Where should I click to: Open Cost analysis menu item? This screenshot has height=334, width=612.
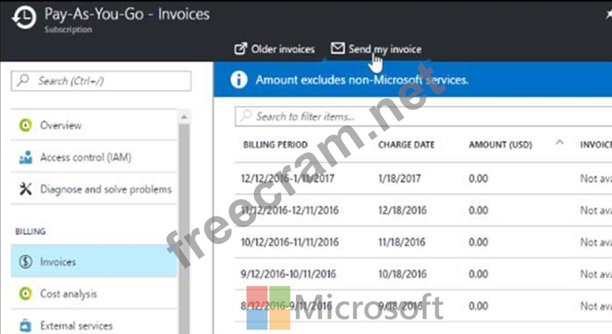coord(94,293)
